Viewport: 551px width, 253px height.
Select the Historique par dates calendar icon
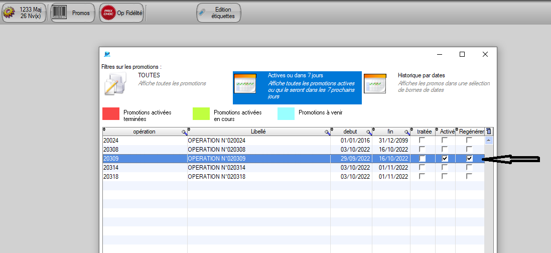[x=374, y=83]
